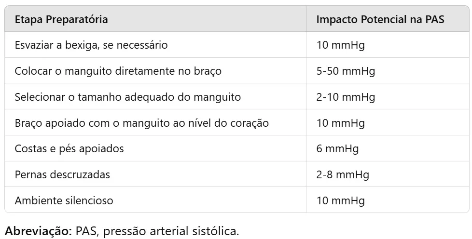Select the 'Braço apoiado com o manguito' row text

pyautogui.click(x=141, y=123)
